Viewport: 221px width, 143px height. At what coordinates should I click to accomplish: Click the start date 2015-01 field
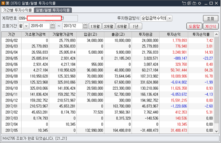(x=40, y=26)
